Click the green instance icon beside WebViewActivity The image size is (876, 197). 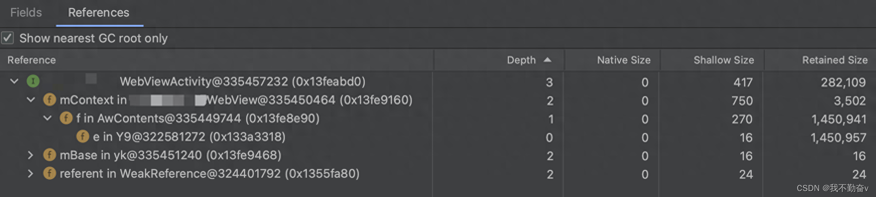tap(33, 81)
